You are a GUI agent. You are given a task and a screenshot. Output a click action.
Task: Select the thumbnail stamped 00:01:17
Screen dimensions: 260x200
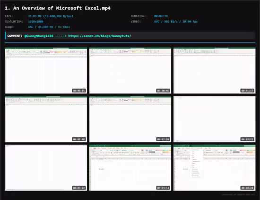(215, 70)
